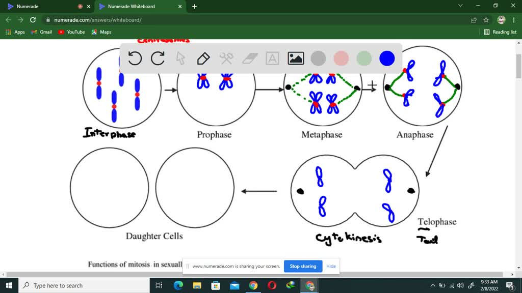This screenshot has height=293, width=522.
Task: Click the Undo icon on the whiteboard toolbar
Action: pos(134,58)
